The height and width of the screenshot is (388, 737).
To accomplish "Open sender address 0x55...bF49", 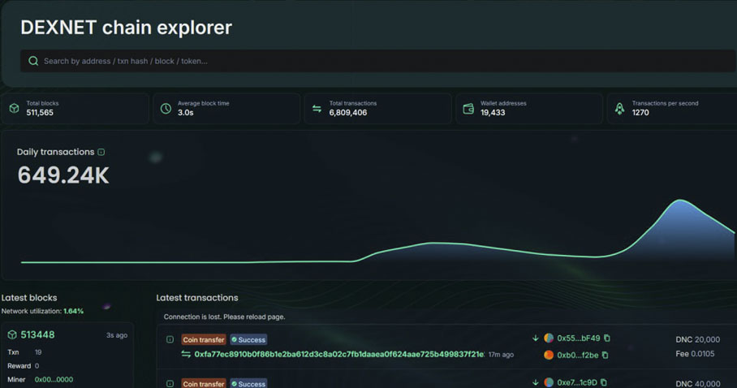I will 579,338.
